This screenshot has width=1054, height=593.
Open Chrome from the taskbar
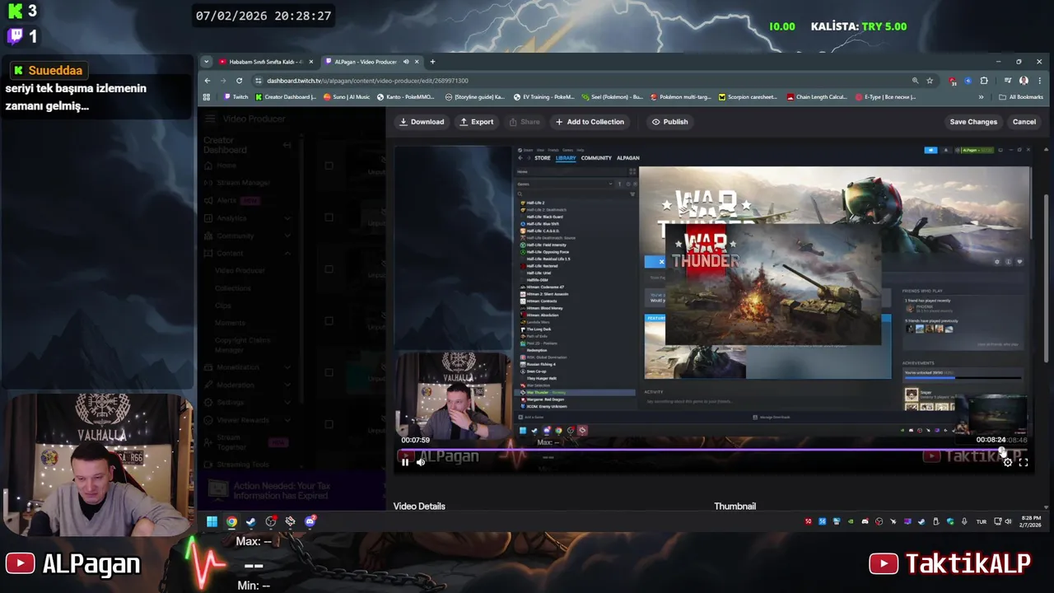pos(231,521)
